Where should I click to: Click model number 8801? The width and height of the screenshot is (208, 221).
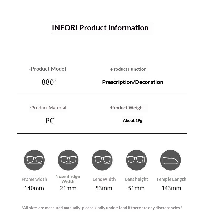click(49, 82)
